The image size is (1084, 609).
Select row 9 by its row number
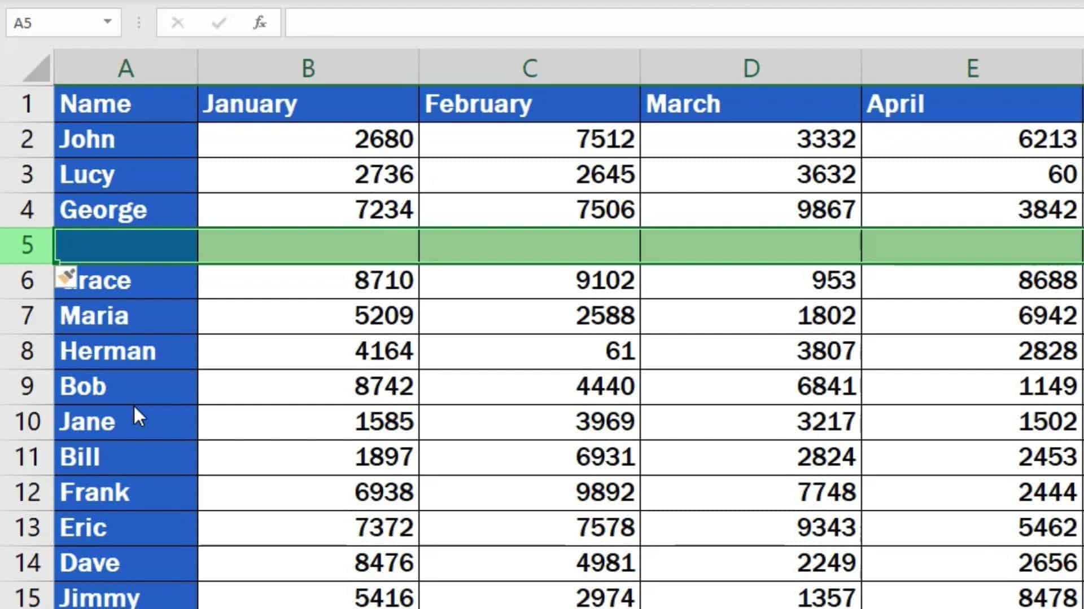tap(27, 386)
